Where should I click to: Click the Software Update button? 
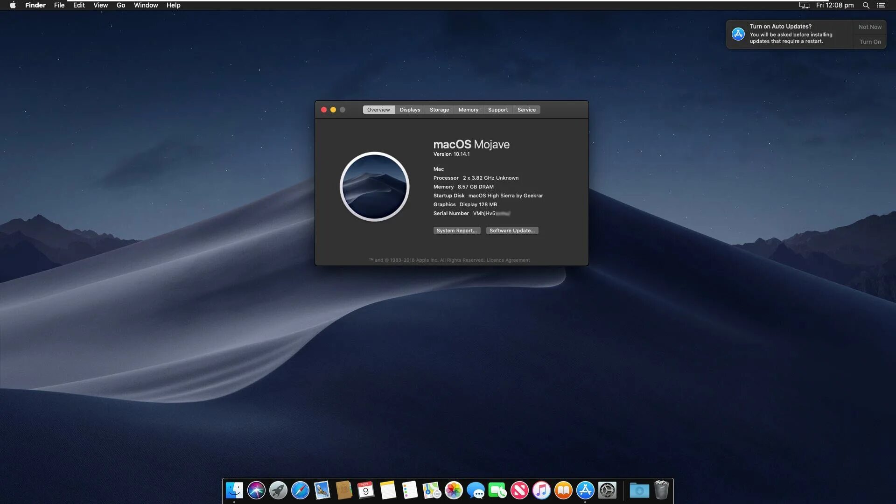click(x=512, y=231)
